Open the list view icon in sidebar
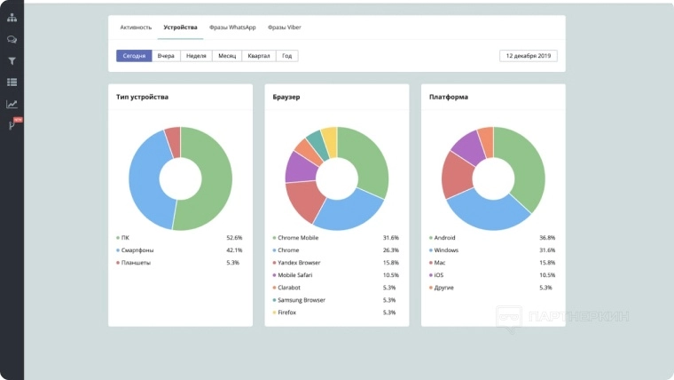This screenshot has width=674, height=380. coord(12,83)
